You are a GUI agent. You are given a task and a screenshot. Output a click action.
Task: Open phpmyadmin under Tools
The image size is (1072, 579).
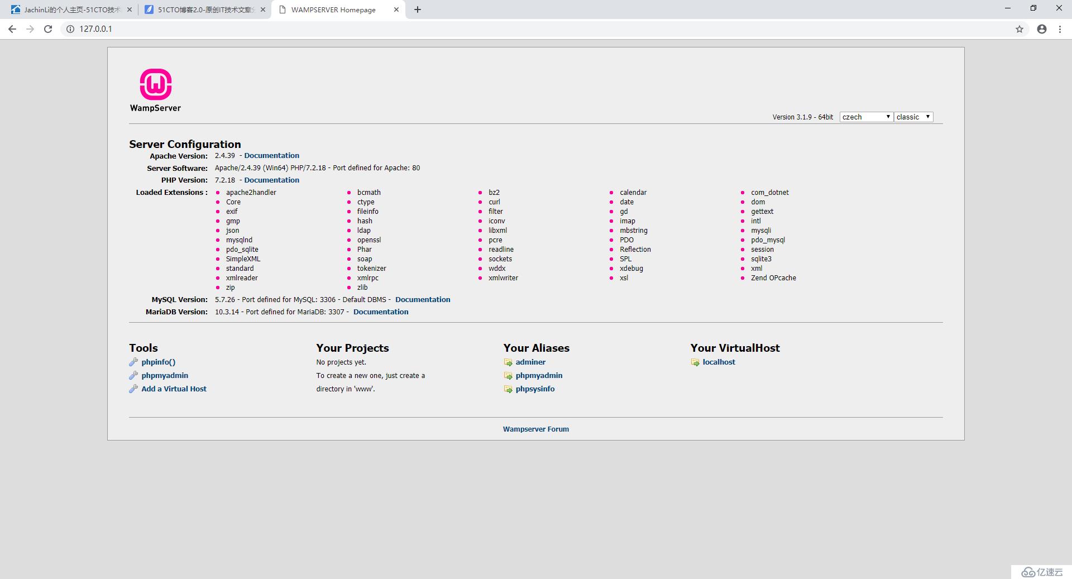click(165, 375)
